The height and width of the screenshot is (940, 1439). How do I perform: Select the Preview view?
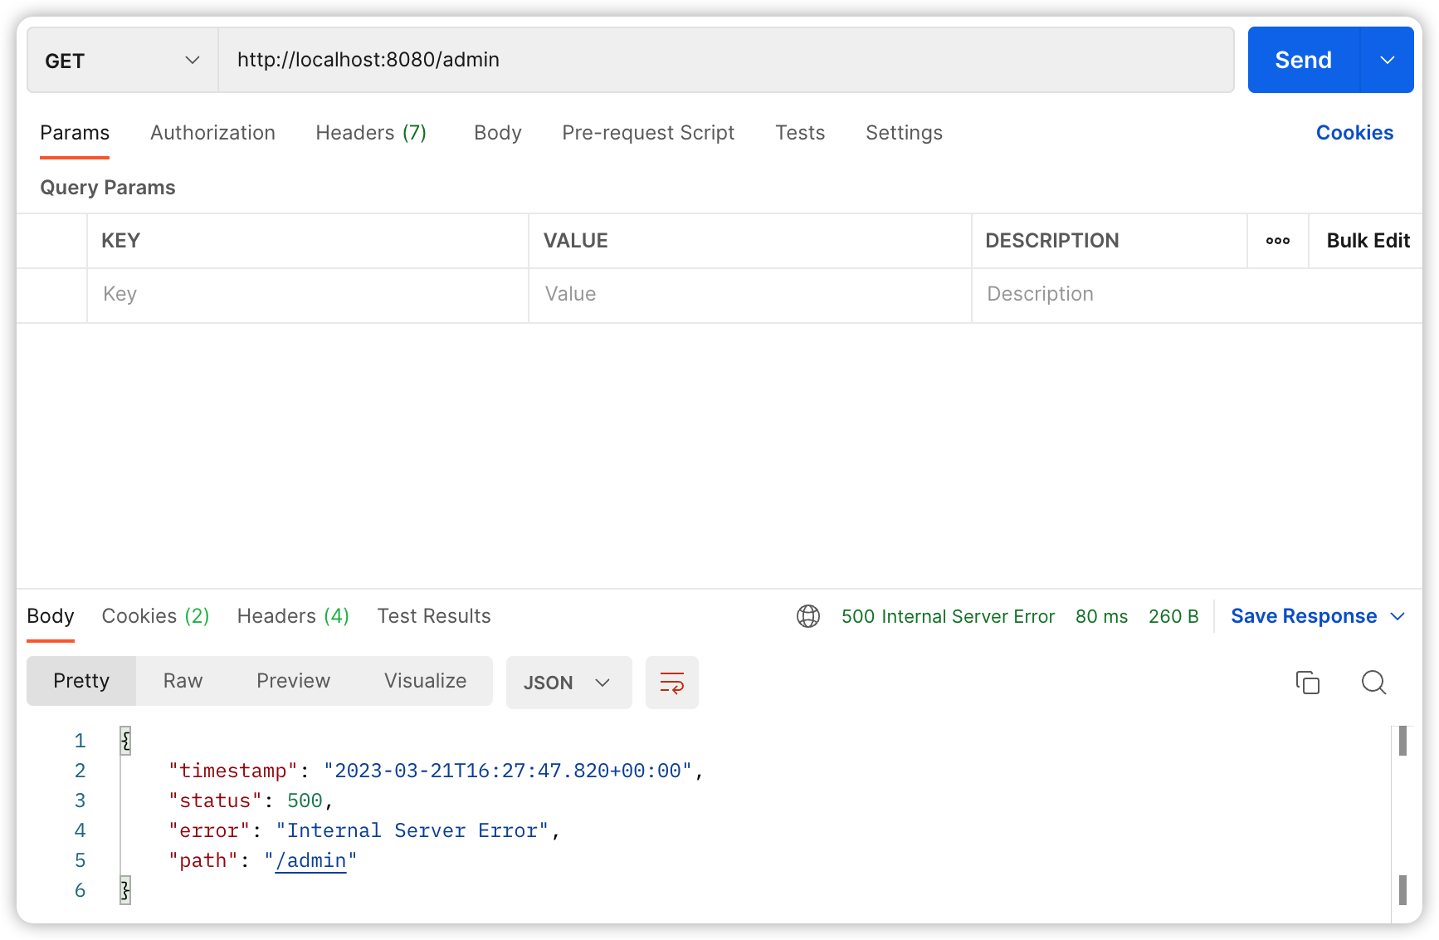click(x=294, y=681)
